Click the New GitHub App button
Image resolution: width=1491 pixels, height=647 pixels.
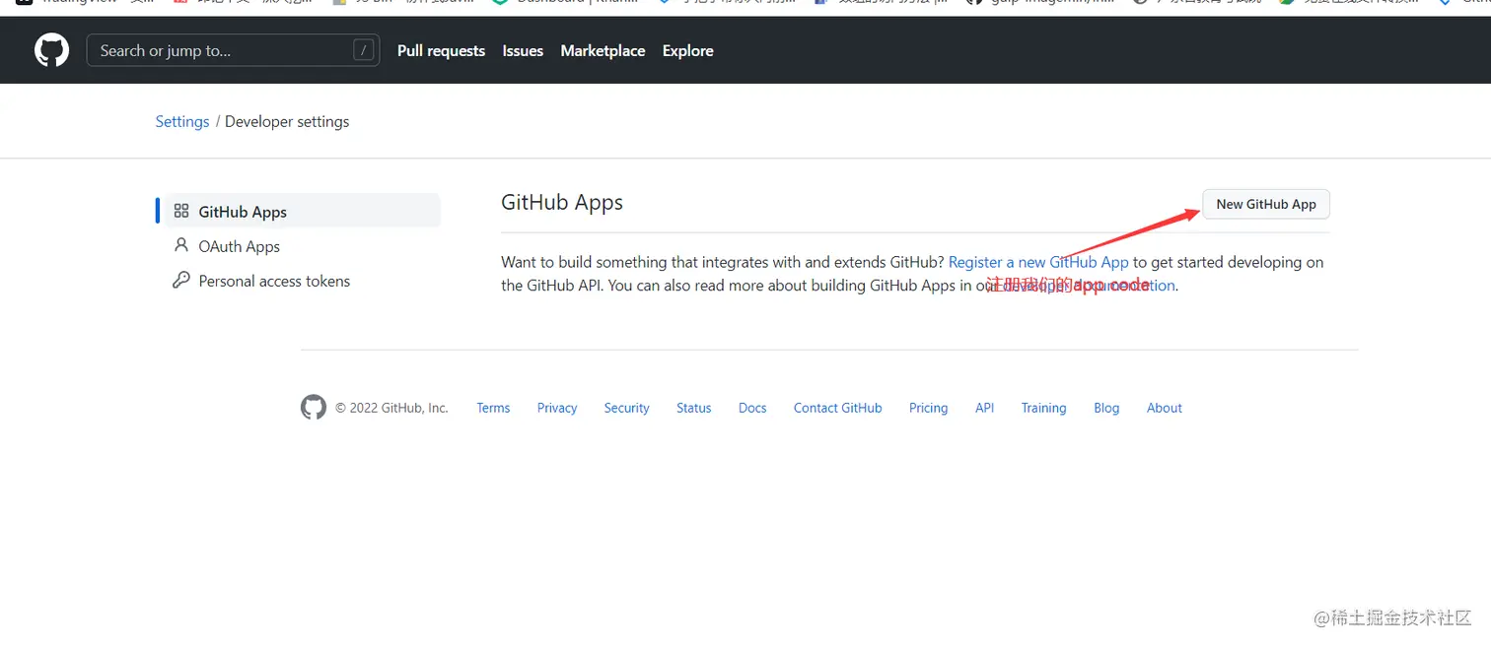pos(1266,204)
